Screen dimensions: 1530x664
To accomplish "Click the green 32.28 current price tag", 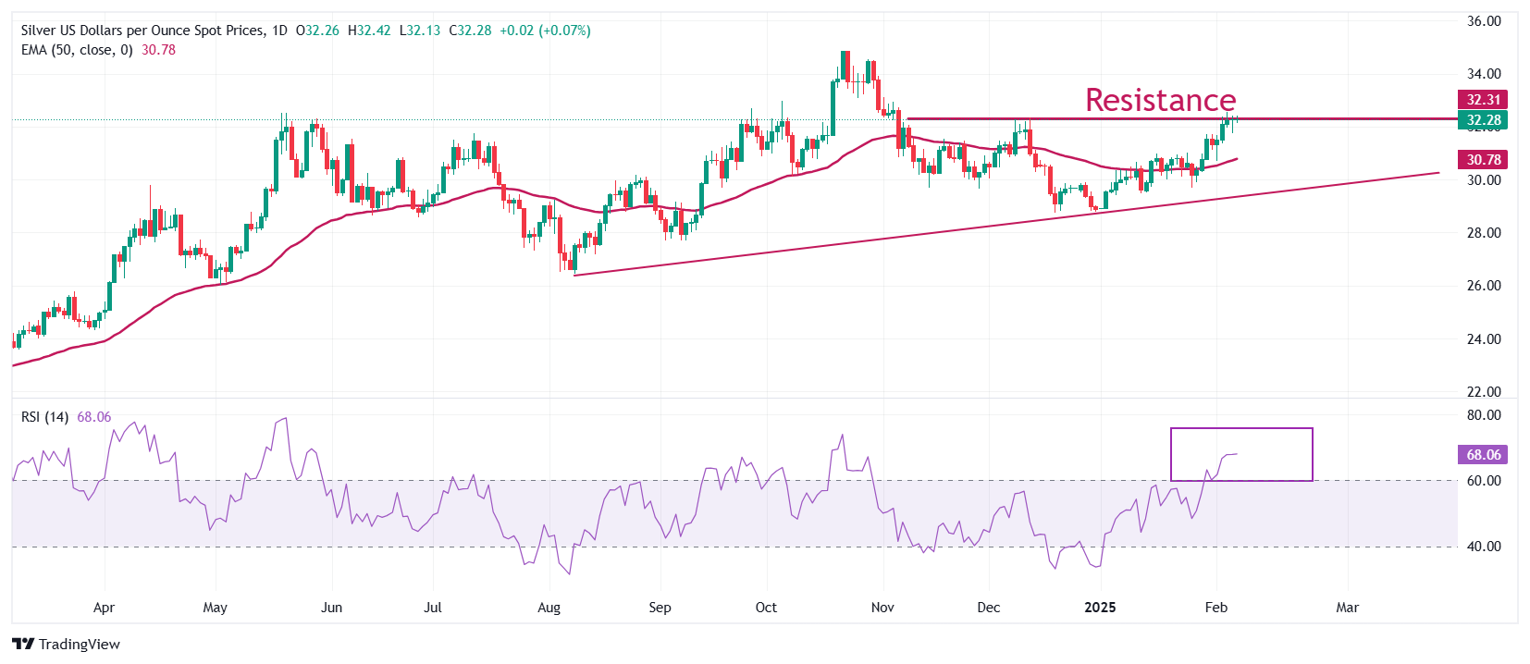I will [x=1483, y=120].
